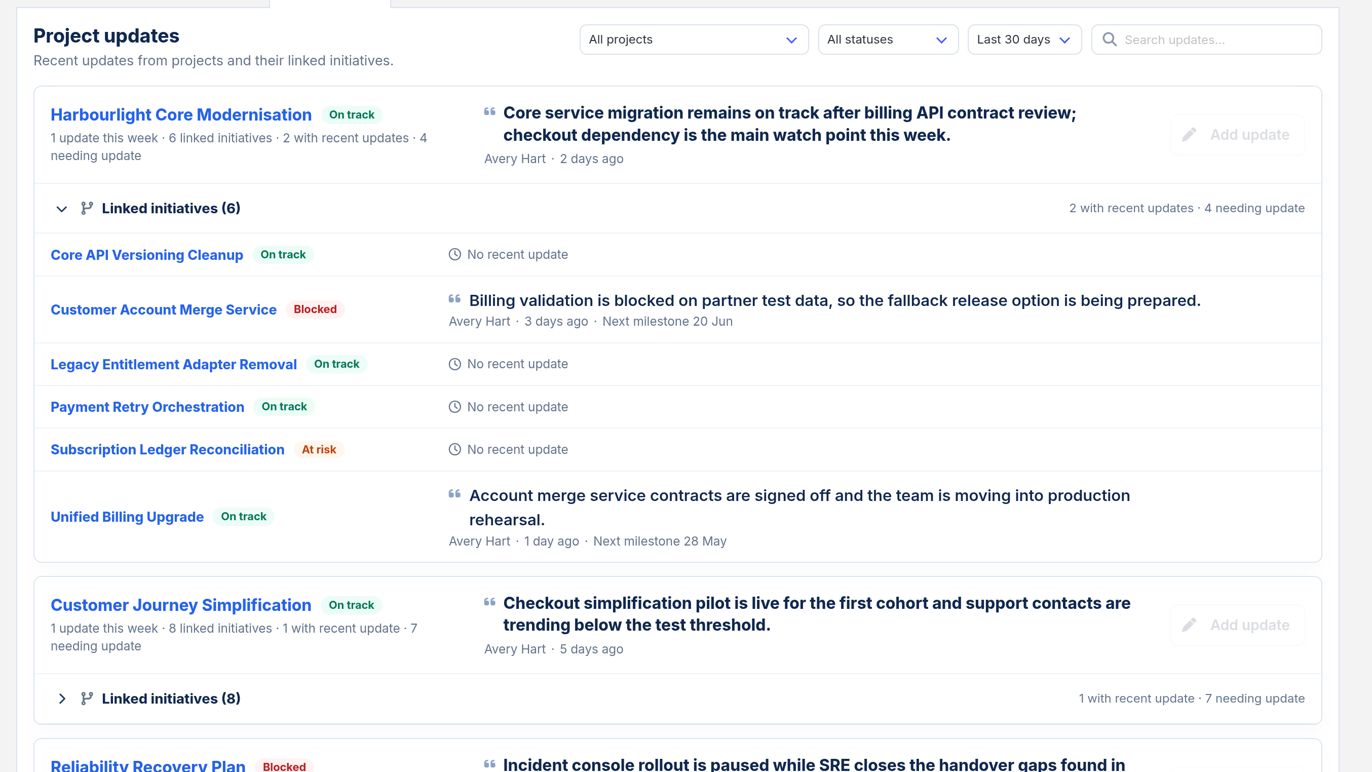The width and height of the screenshot is (1372, 772).
Task: Open Unified Billing Upgrade initiative
Action: 127,517
